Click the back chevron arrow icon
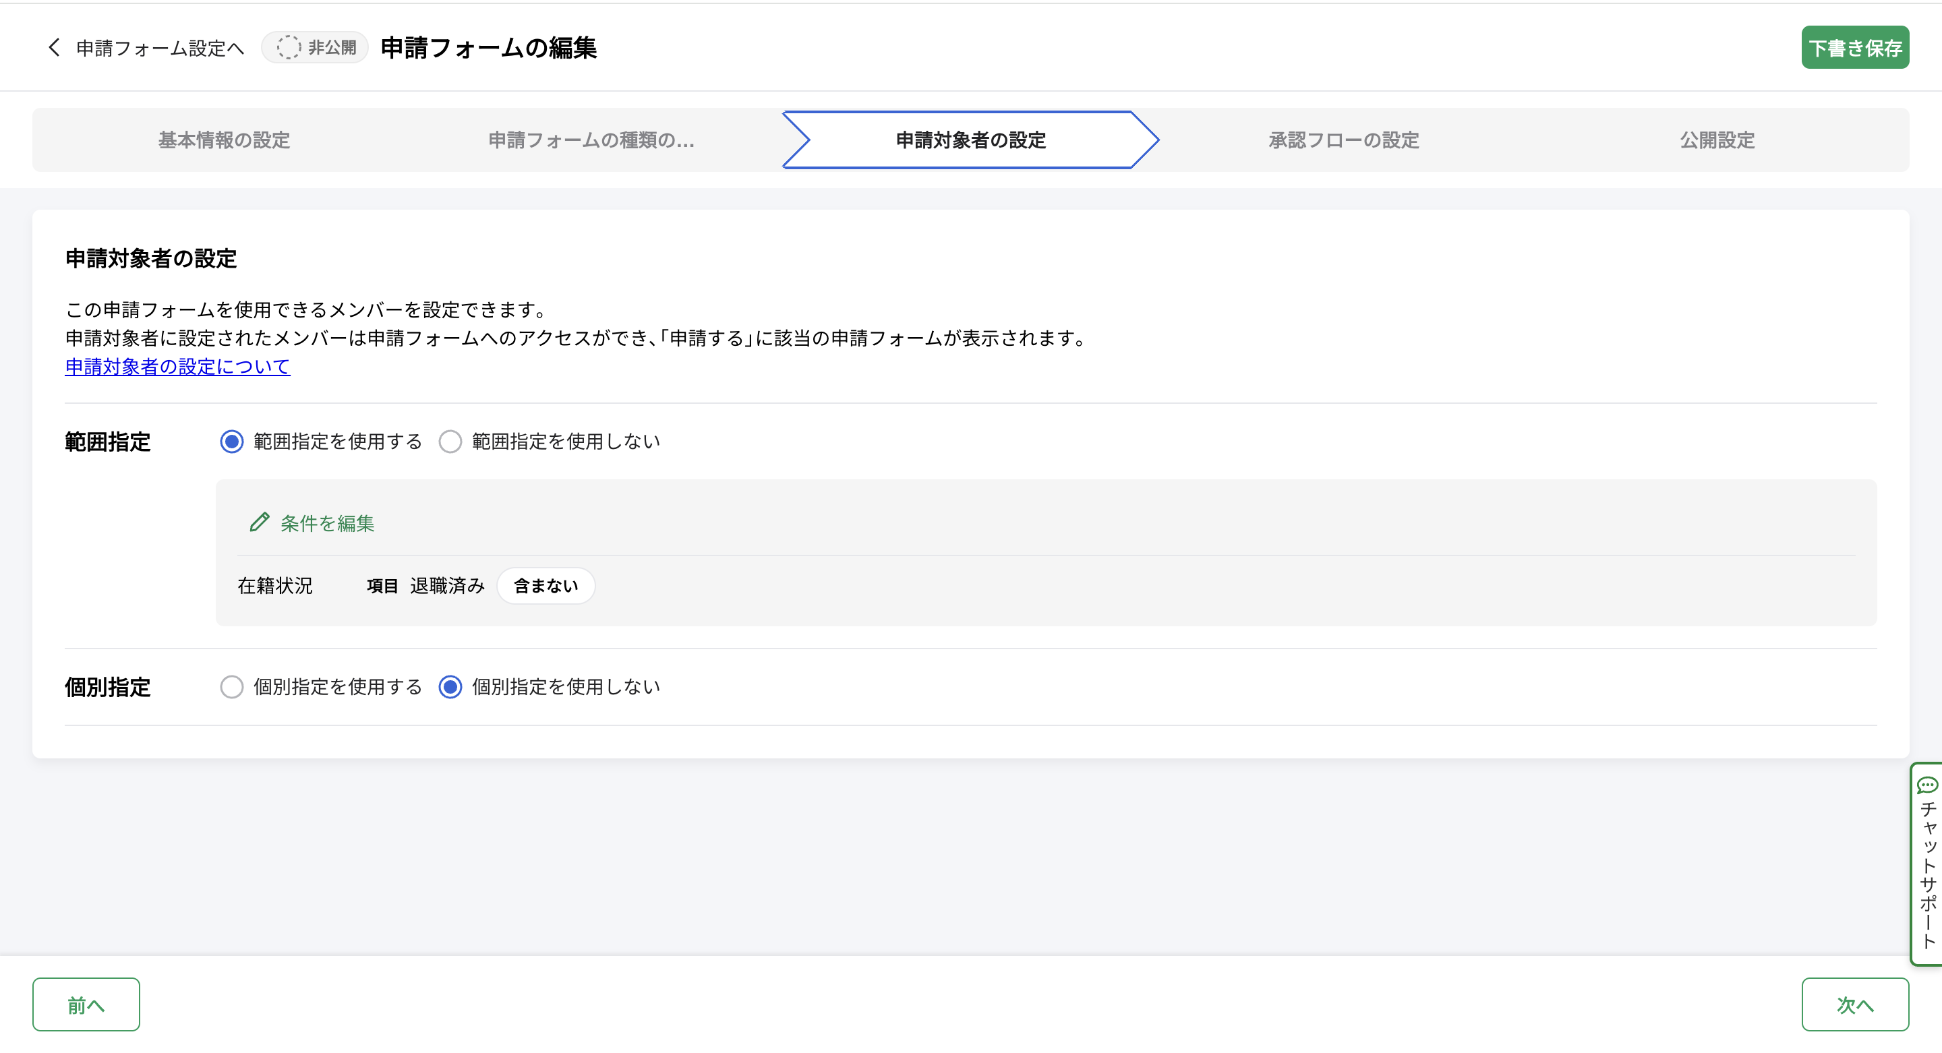This screenshot has height=1053, width=1942. point(53,47)
